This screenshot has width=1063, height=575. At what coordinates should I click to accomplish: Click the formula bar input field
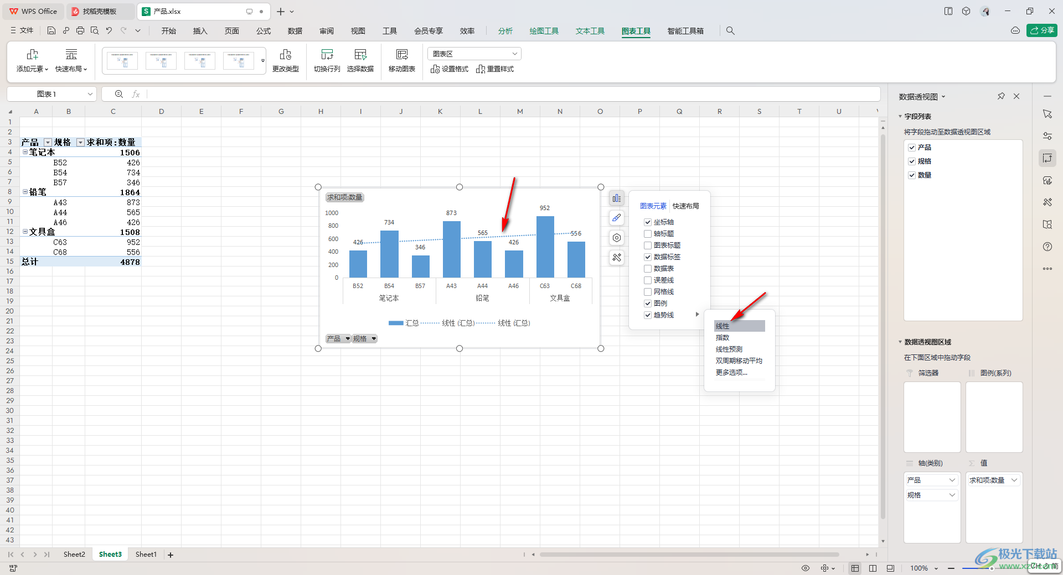tap(513, 95)
